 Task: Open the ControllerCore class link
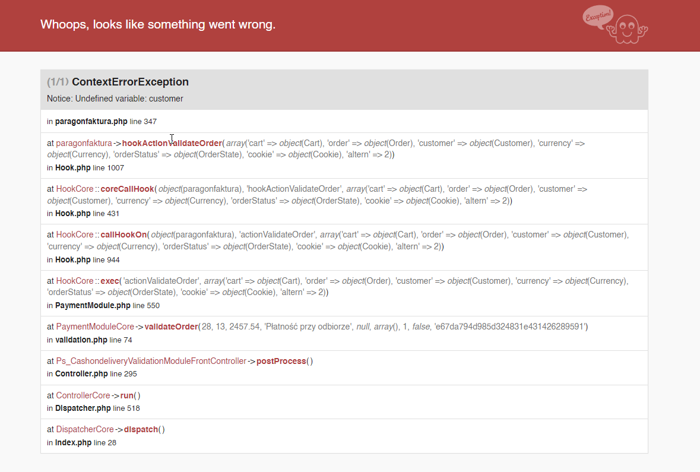pos(83,395)
